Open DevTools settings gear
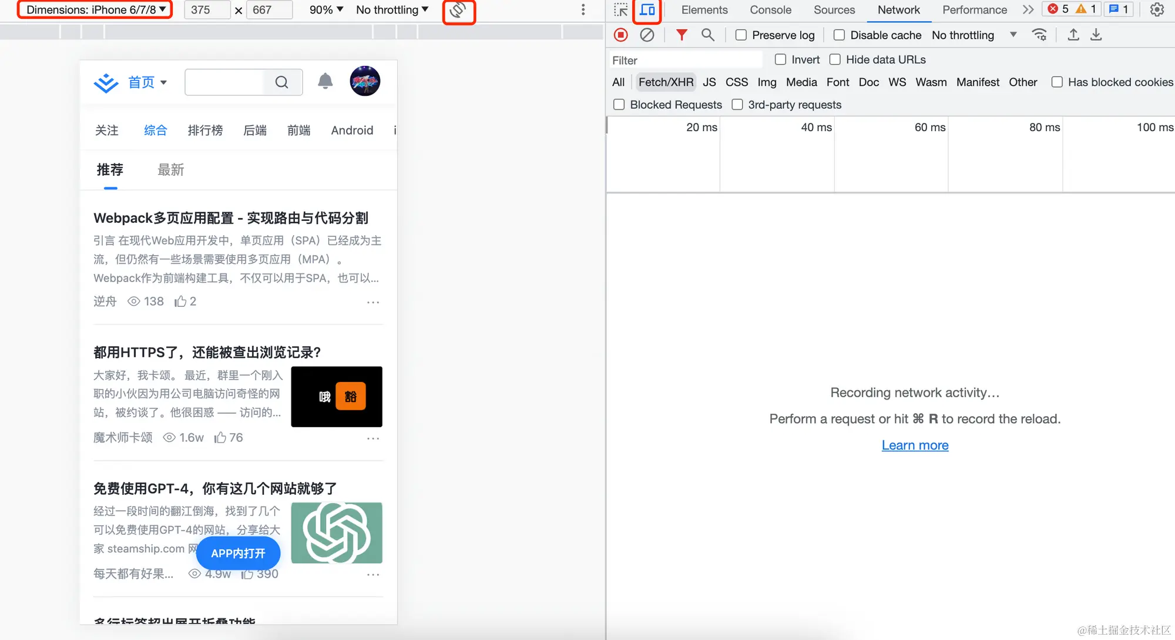1175x640 pixels. [x=1157, y=10]
